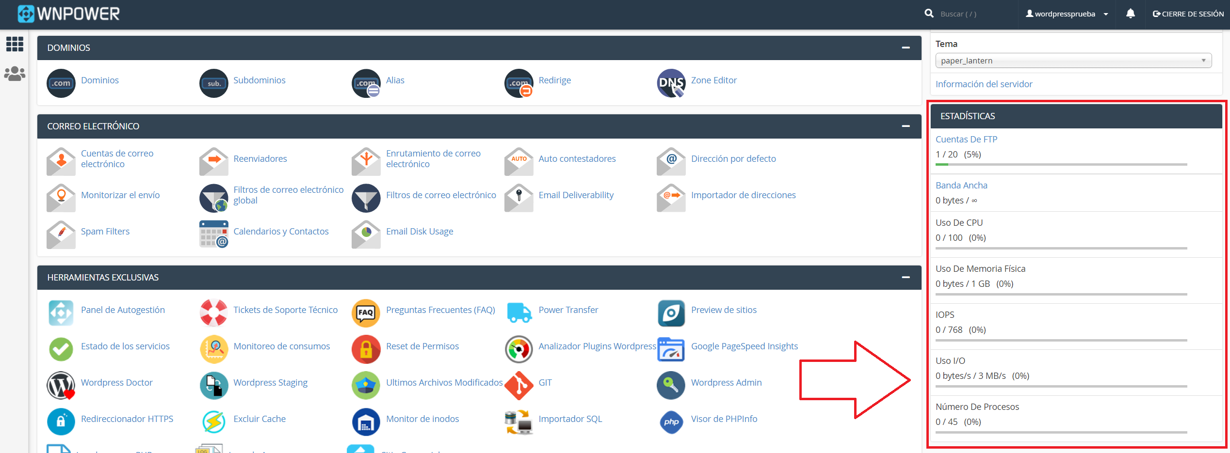Open Importador de direcciones link
This screenshot has width=1230, height=453.
[x=743, y=195]
